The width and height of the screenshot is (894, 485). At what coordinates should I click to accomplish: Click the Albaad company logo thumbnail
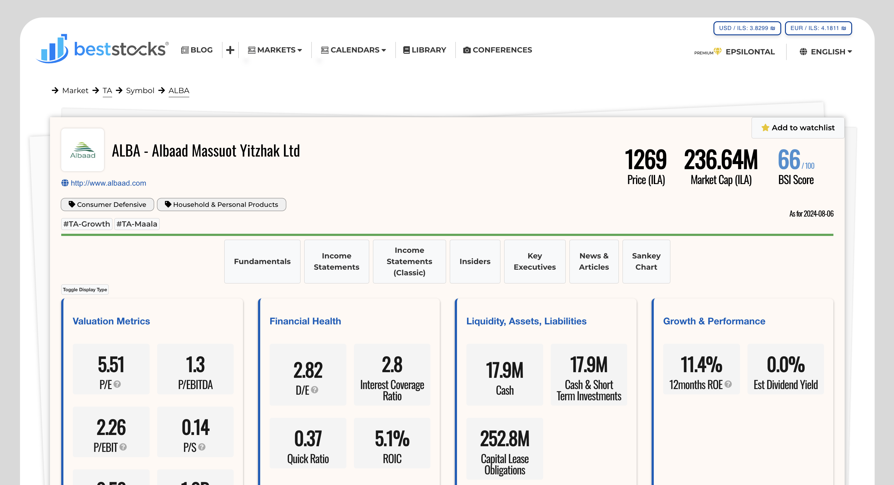tap(82, 150)
